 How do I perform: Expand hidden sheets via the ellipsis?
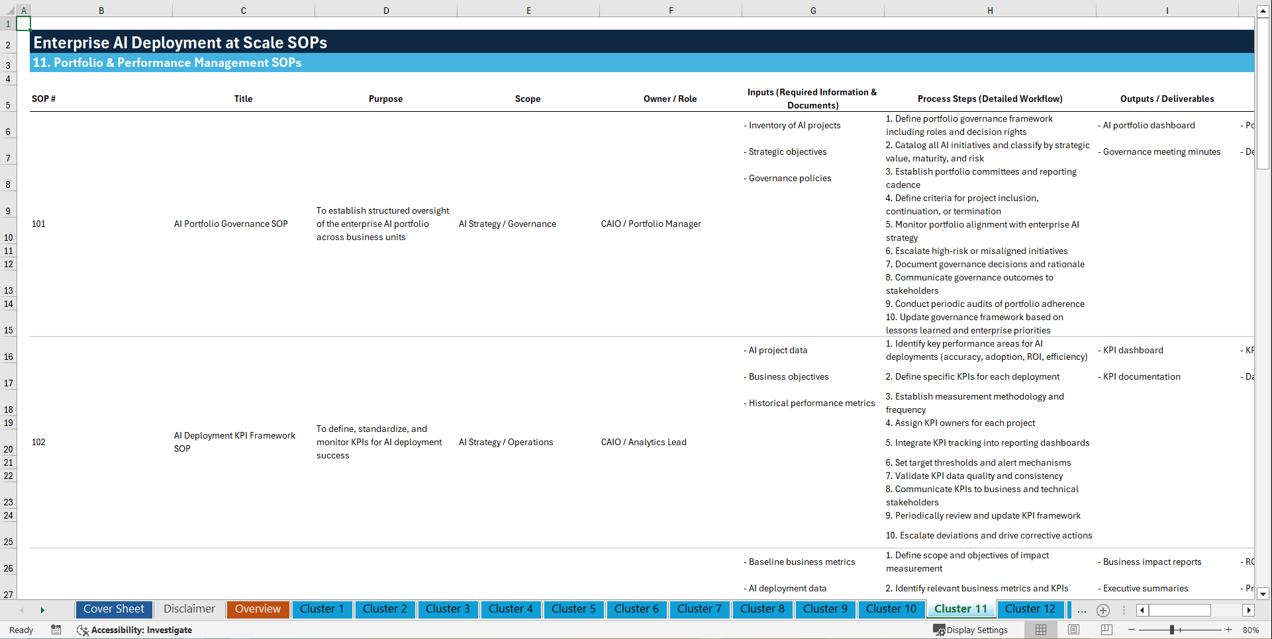coord(1082,610)
